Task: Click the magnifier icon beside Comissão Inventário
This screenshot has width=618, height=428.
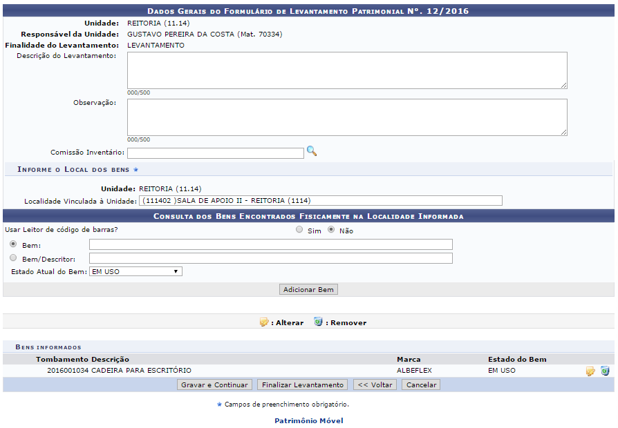Action: coord(312,151)
